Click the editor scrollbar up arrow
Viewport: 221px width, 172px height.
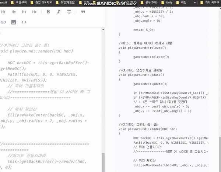(103, 29)
